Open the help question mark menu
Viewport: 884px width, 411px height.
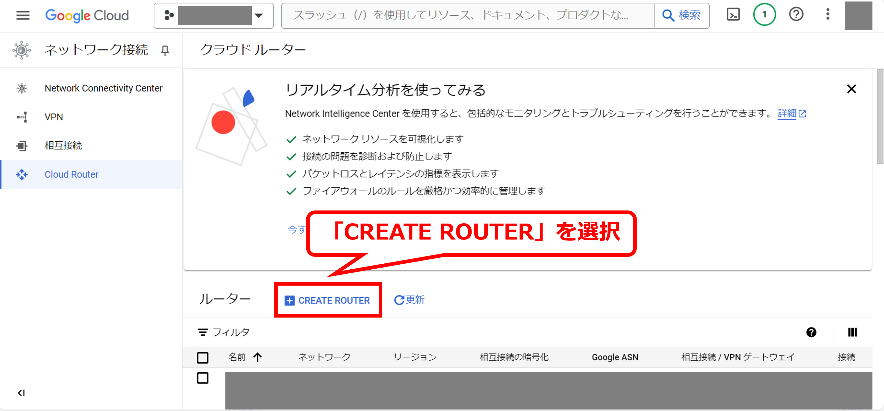pos(796,15)
